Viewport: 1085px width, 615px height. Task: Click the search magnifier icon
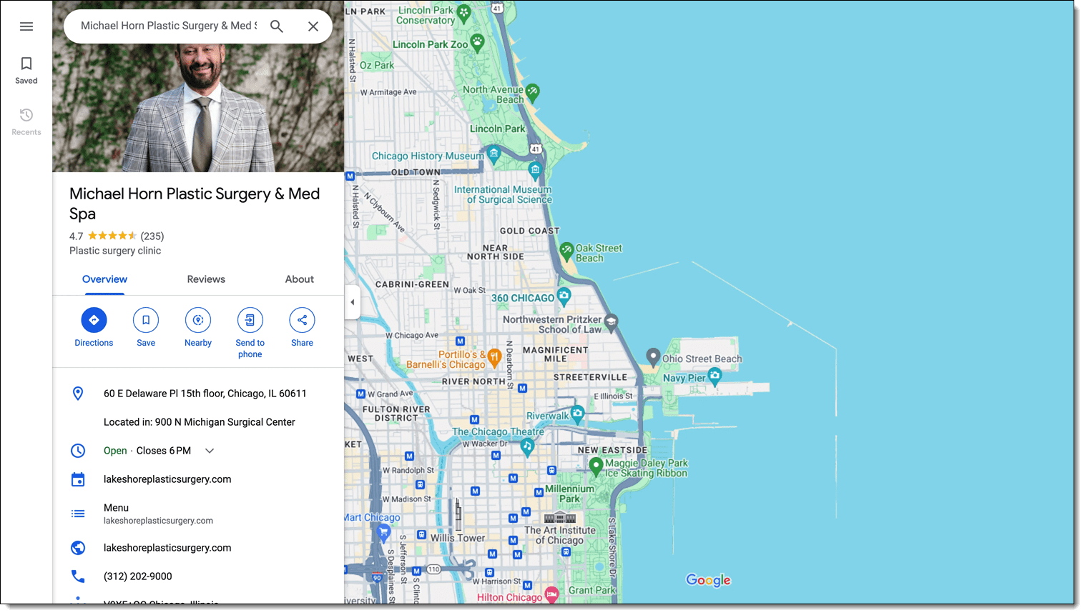(277, 26)
